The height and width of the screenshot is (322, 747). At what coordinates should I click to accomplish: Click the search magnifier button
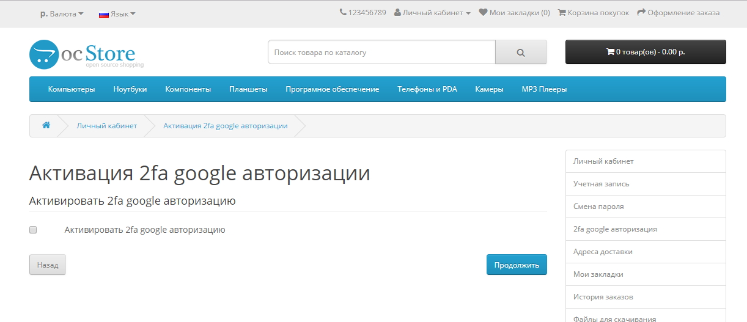[x=521, y=52]
